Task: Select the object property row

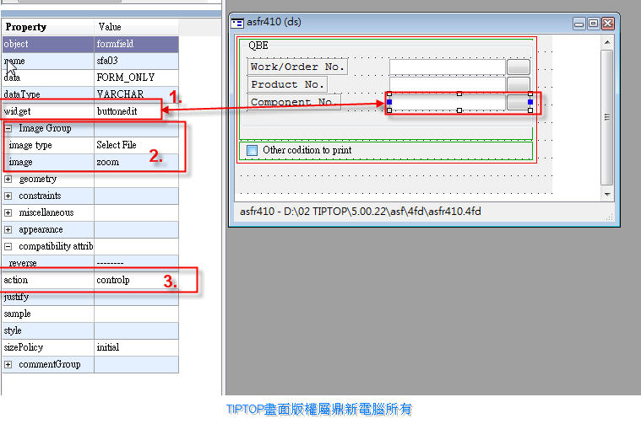Action: 90,44
